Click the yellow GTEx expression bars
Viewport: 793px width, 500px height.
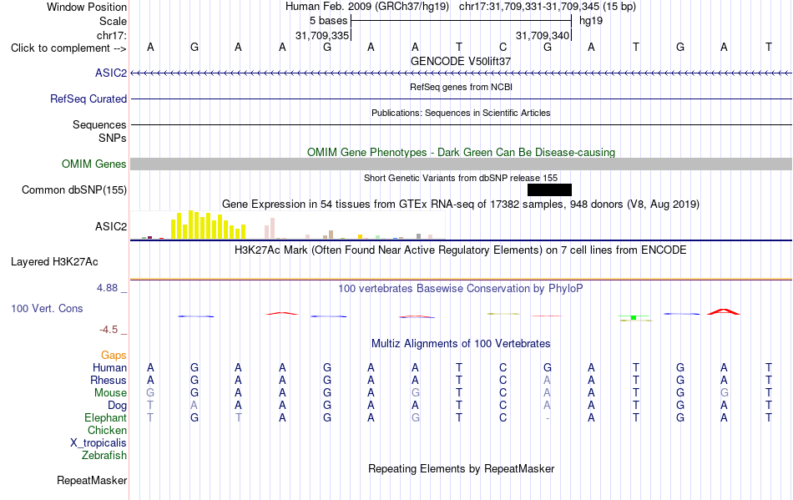tap(209, 225)
